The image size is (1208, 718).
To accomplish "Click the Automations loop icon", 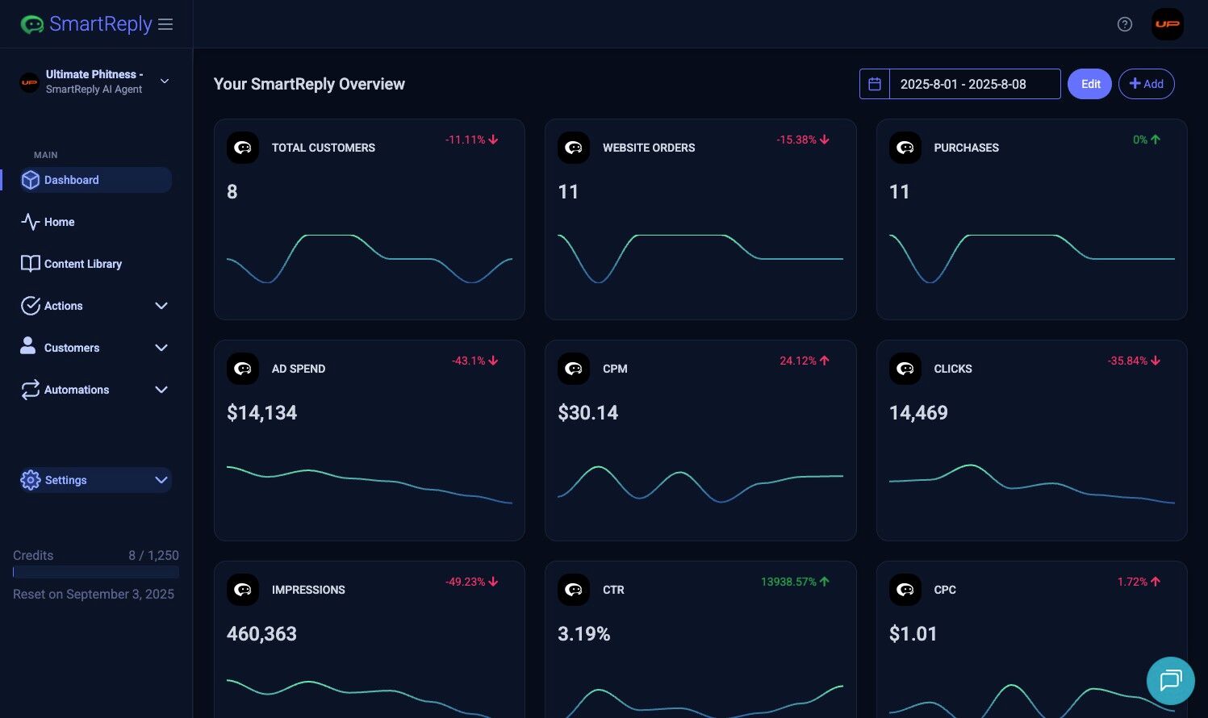I will 31,390.
